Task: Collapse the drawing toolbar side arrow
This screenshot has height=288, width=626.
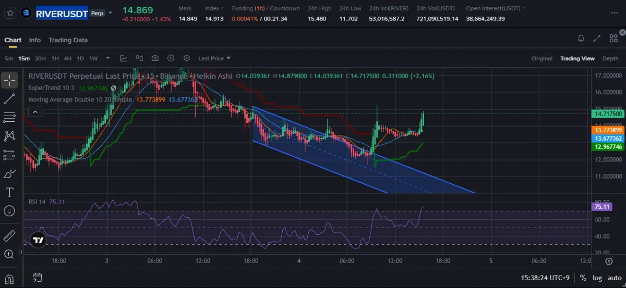Action: 21,252
